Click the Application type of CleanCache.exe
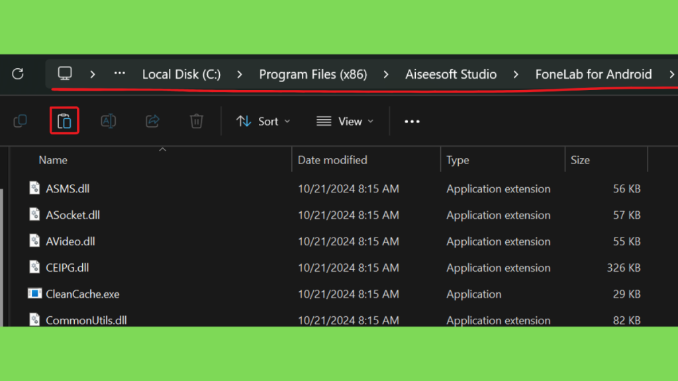Screen dimensions: 678x381 point(474,294)
